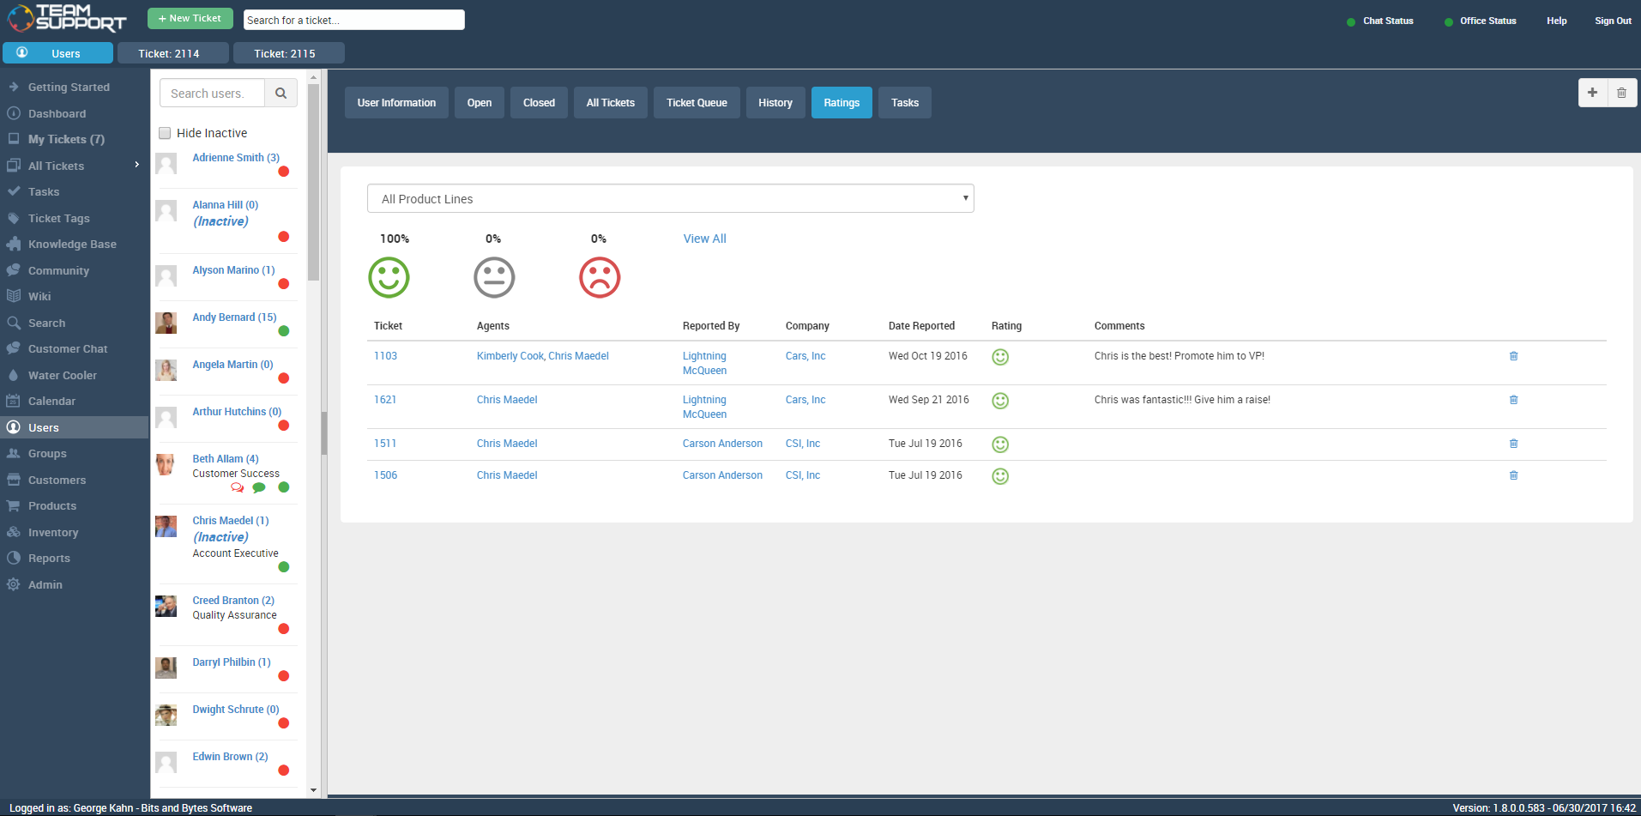Click the user search magnifier button
The height and width of the screenshot is (816, 1641).
coord(281,93)
